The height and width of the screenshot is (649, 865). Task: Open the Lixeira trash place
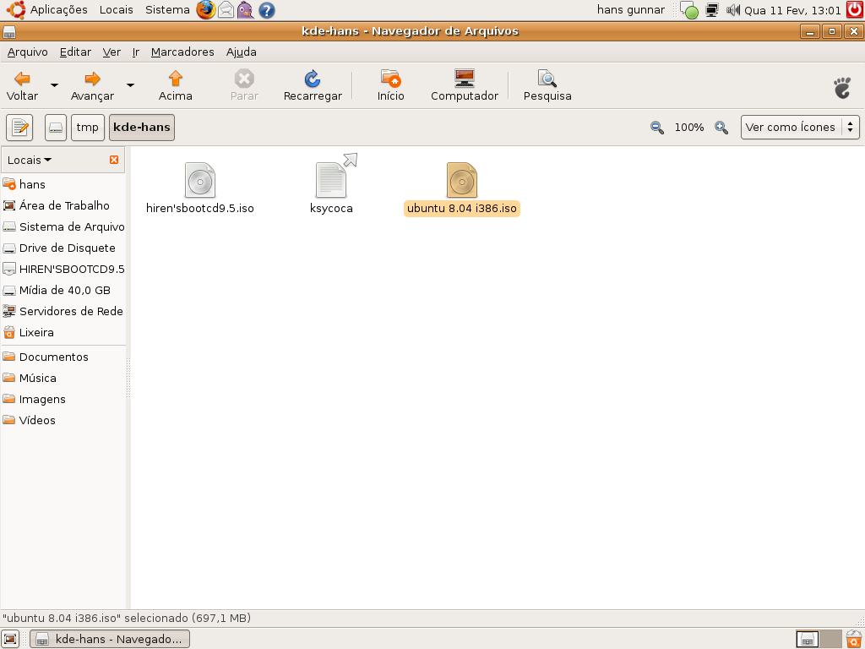point(63,333)
